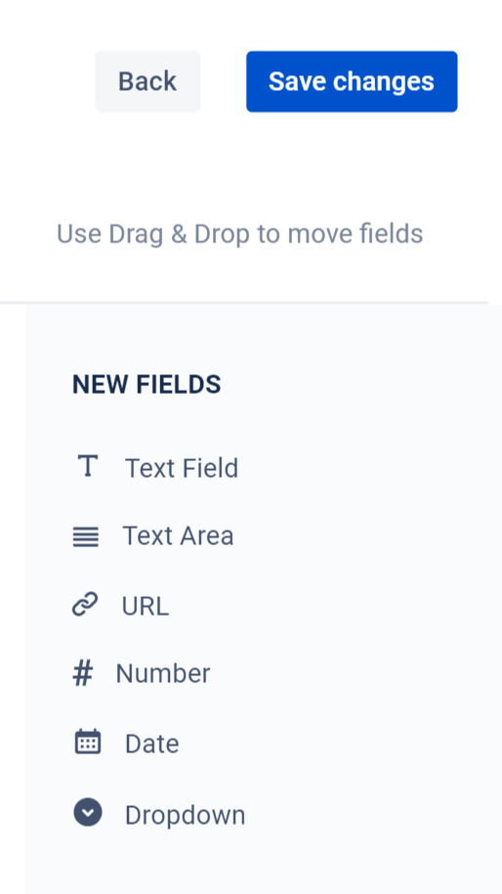
Task: Click the gap between Back and Save changes
Action: point(224,81)
